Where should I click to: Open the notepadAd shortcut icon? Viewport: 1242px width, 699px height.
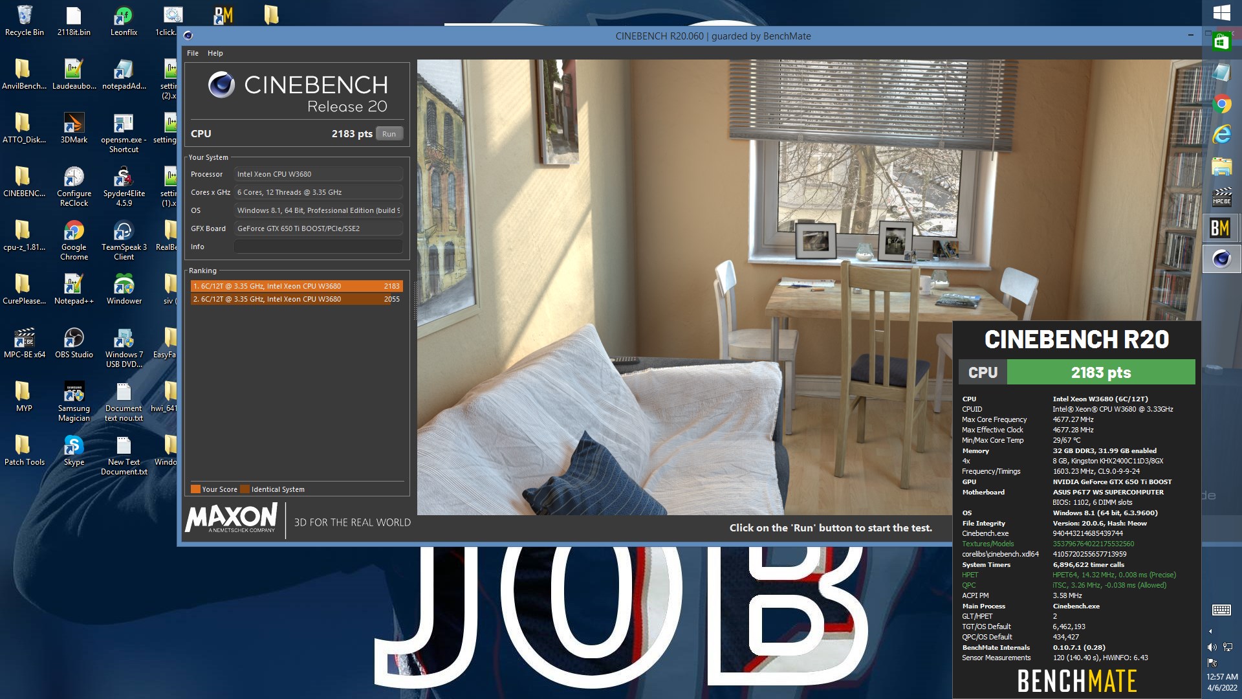124,74
